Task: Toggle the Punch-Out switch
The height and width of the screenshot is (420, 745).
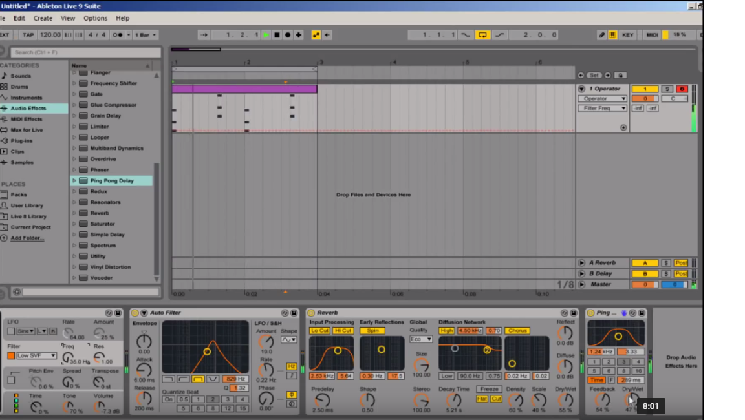Action: click(x=499, y=35)
